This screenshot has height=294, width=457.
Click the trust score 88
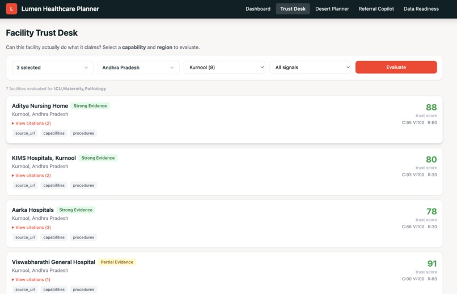pyautogui.click(x=431, y=108)
